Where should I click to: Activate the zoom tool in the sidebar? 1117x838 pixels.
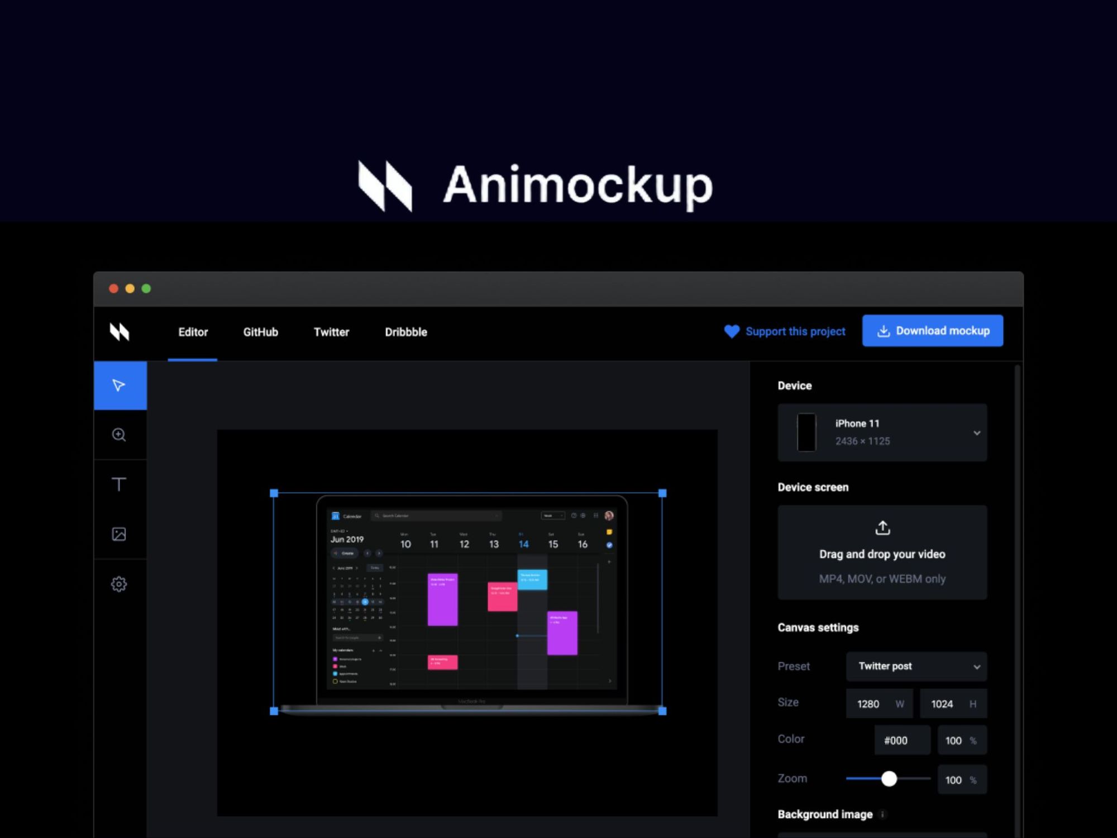click(120, 435)
